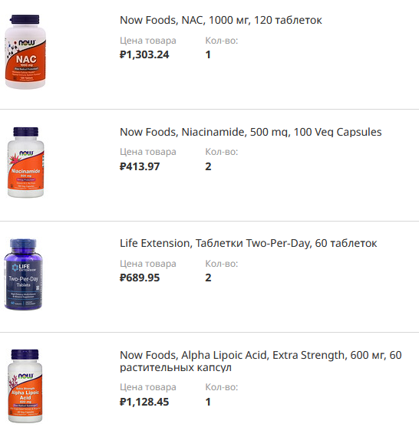Open the Now Foods NAC product title

pos(221,21)
